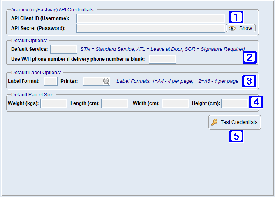
Task: Click the Default Options group title
Action: 29,41
